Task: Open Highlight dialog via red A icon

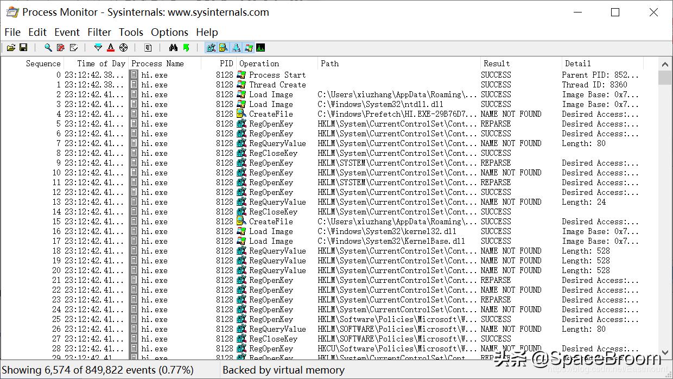Action: point(111,48)
